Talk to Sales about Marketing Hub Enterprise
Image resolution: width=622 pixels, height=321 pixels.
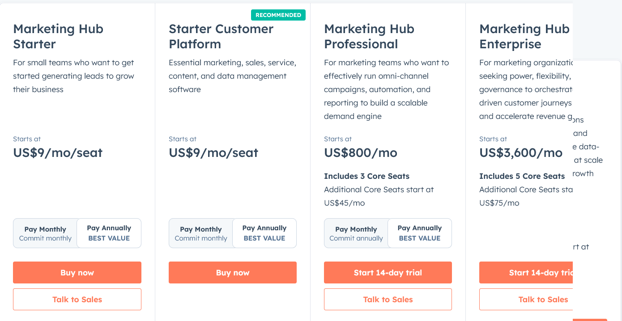click(x=526, y=300)
